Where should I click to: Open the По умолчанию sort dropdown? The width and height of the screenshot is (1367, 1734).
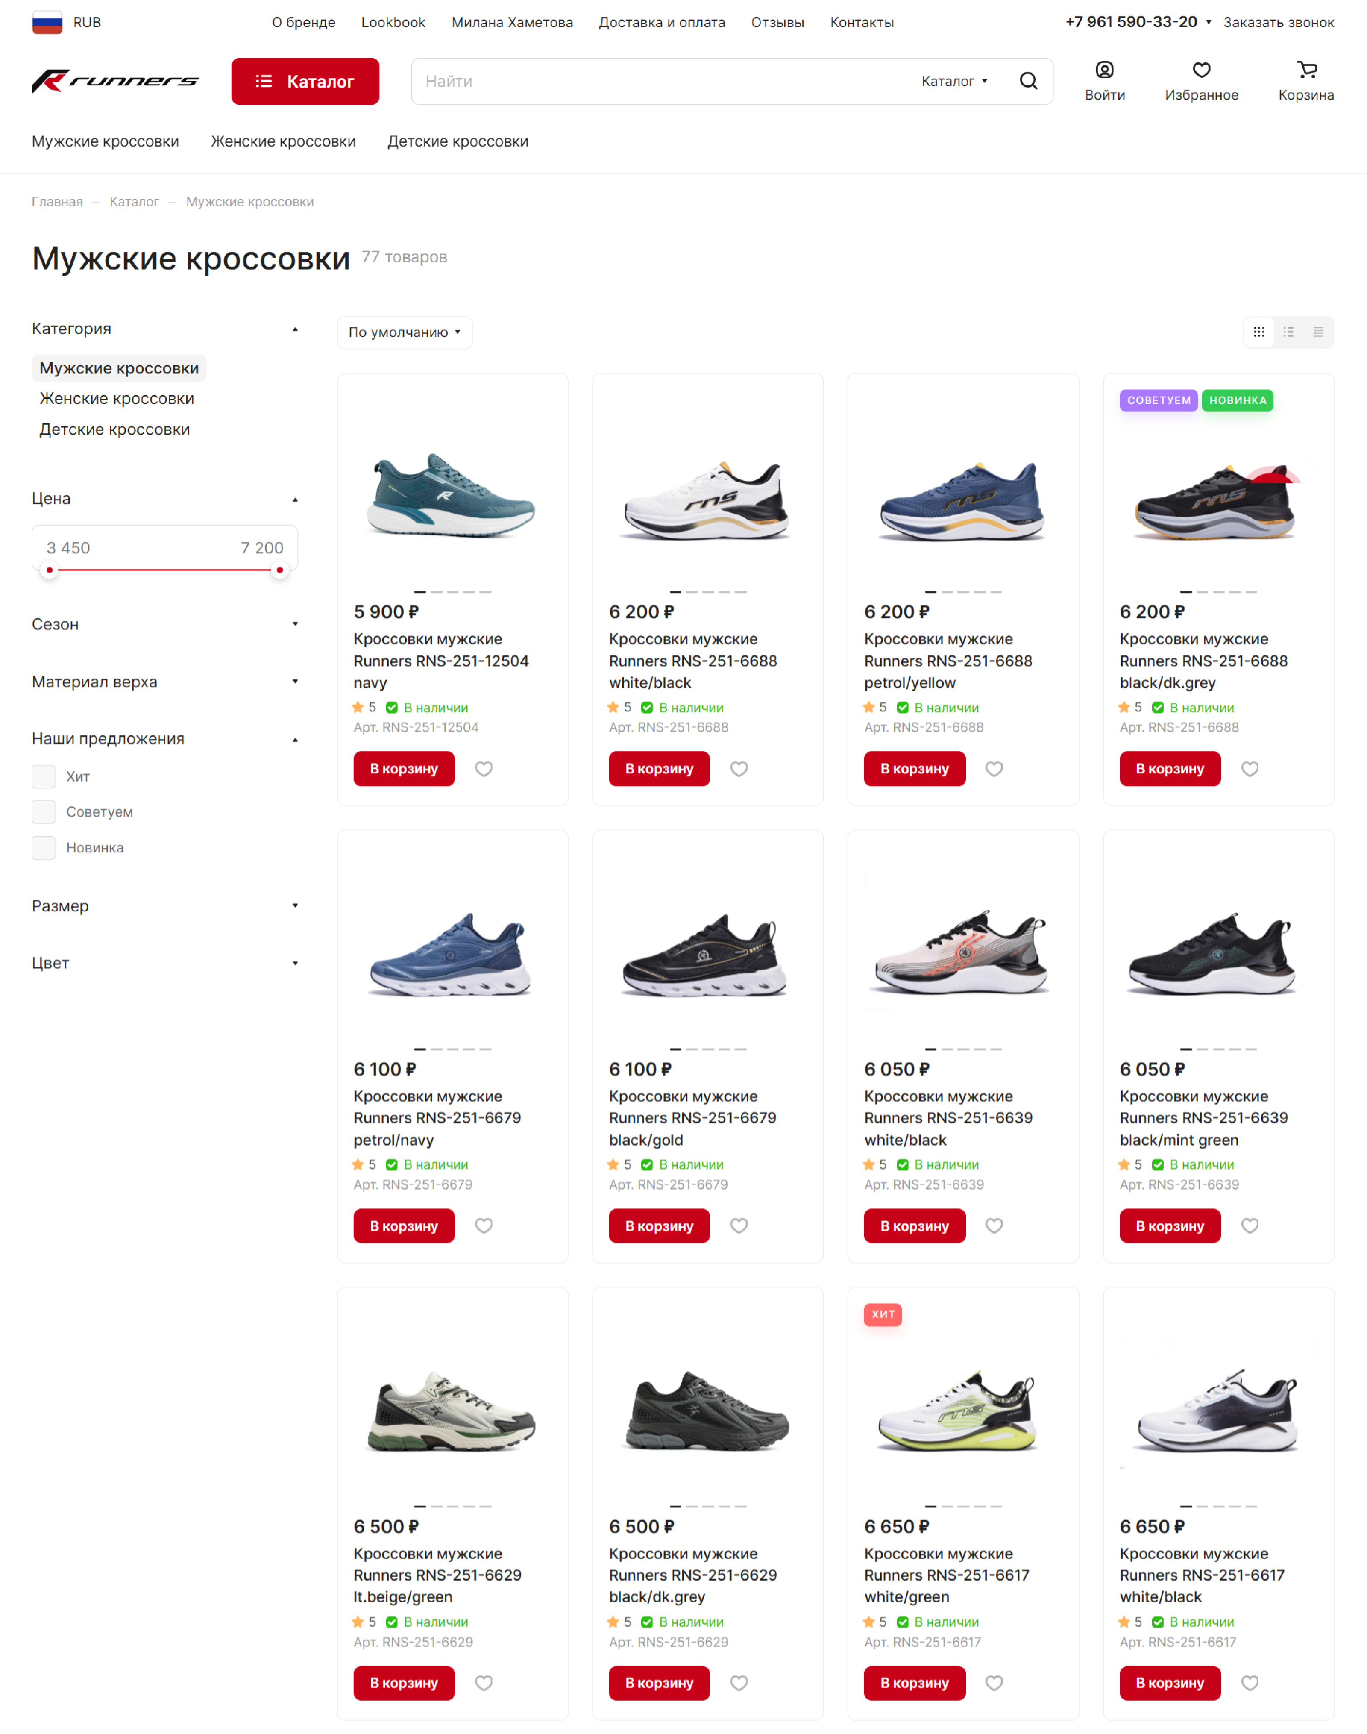coord(404,332)
